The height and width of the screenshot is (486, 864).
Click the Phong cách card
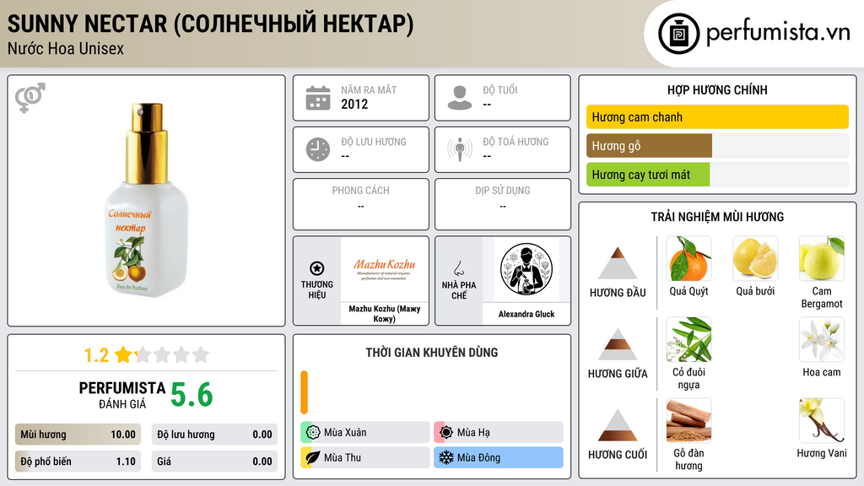click(x=361, y=204)
